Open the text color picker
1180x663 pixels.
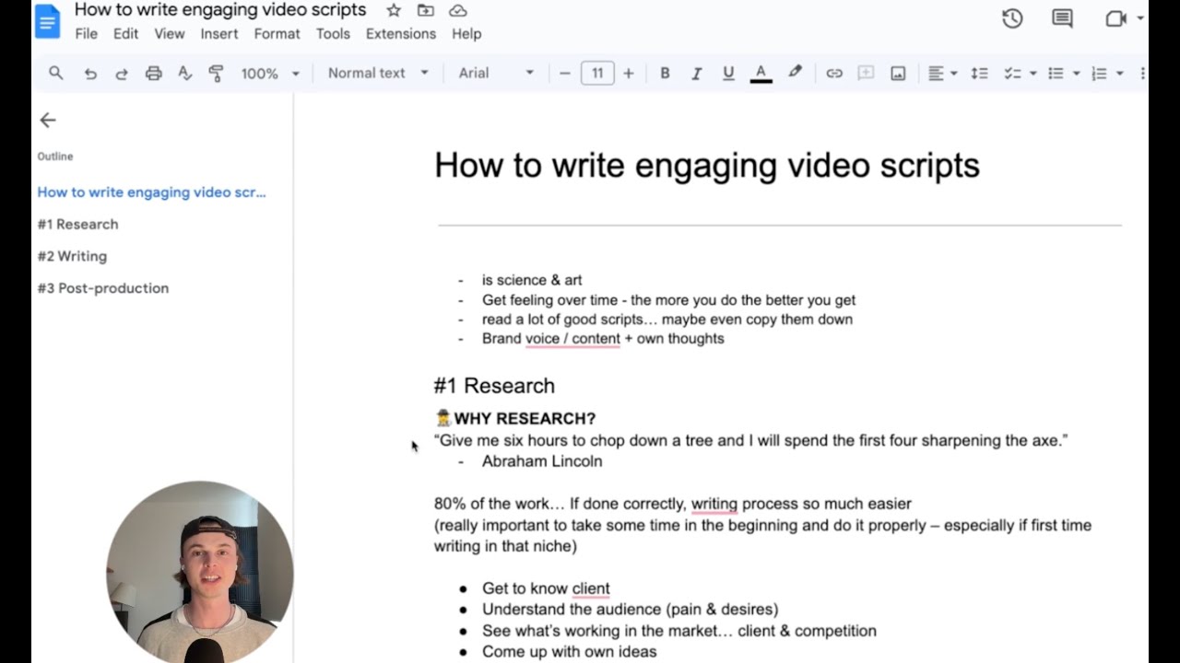761,73
